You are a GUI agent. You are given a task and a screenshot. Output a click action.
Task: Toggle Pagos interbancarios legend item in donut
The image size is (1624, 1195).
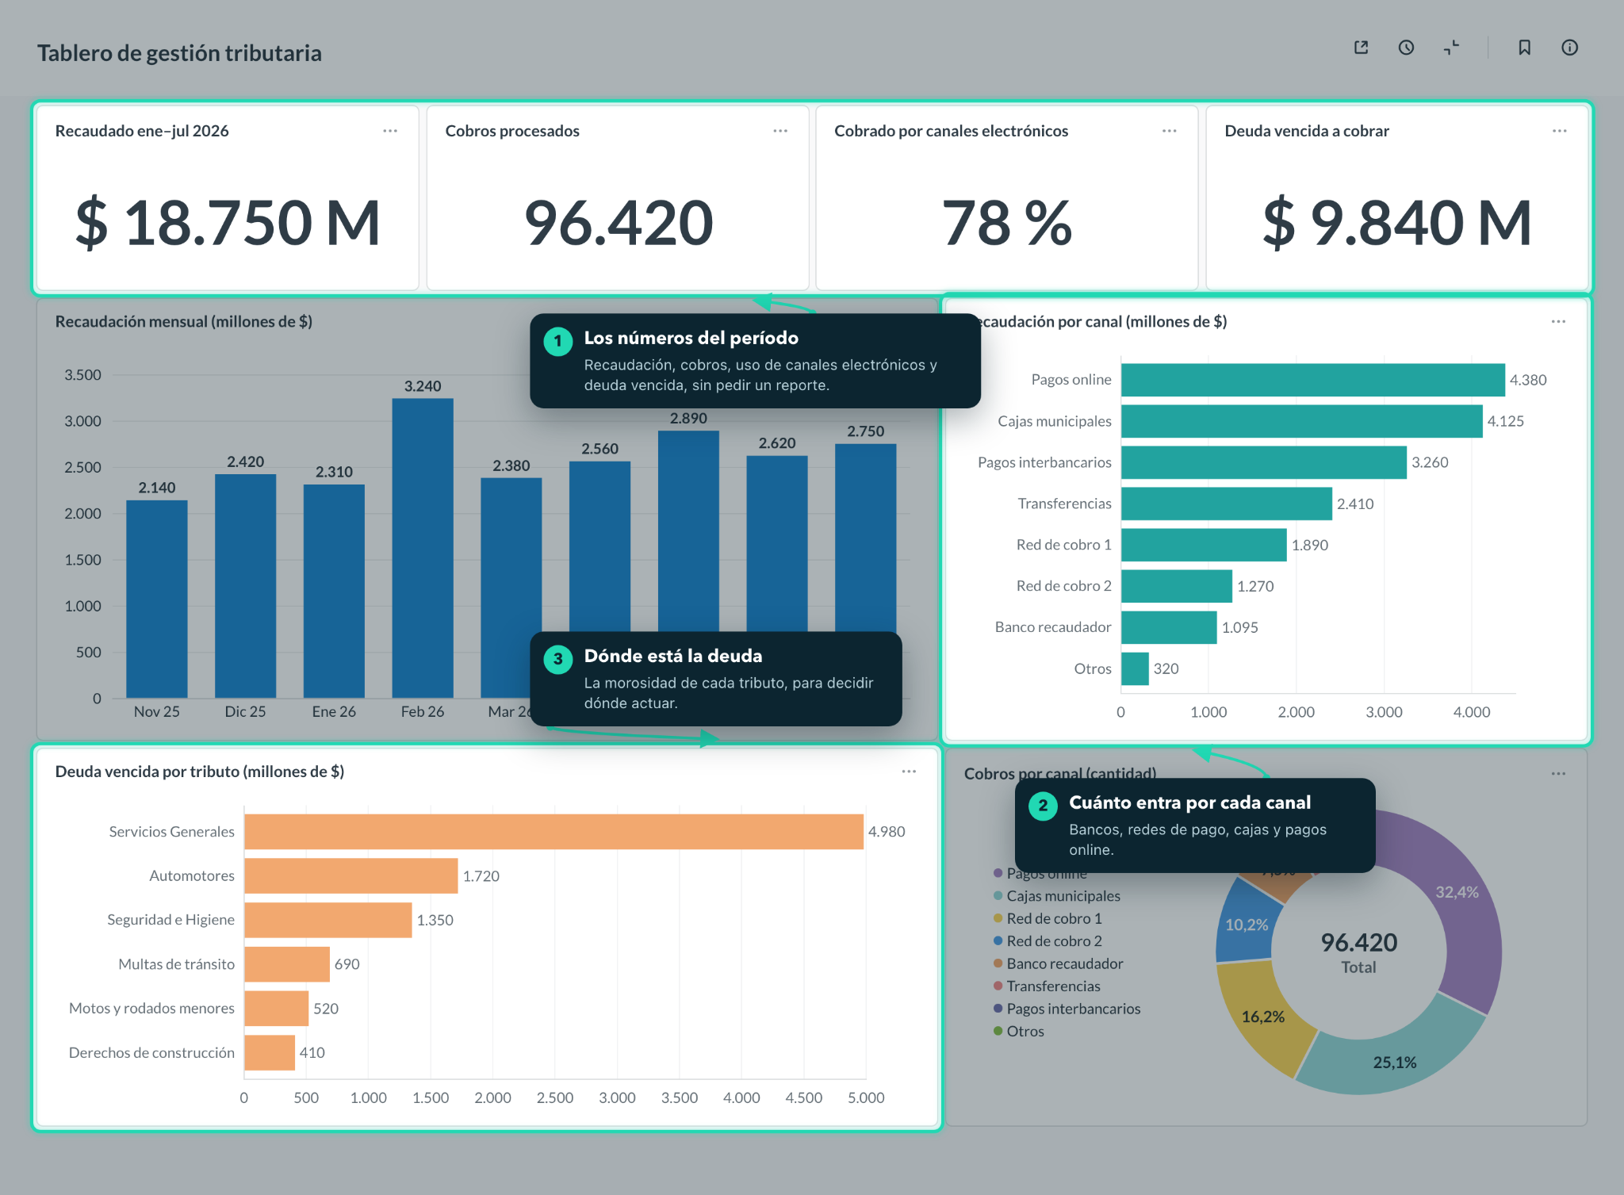(1067, 1009)
